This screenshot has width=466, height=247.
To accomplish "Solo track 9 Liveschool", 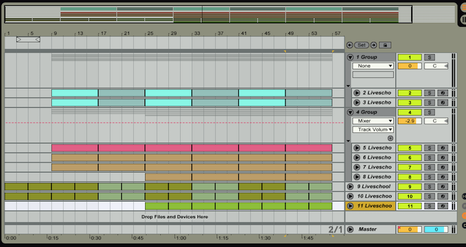I will click(429, 186).
